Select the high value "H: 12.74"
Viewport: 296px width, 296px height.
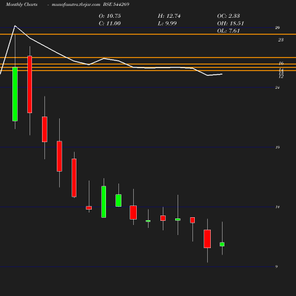[169, 16]
